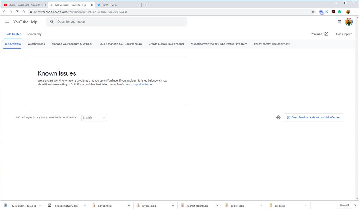Open the downloaded aprilsans.zip file
This screenshot has width=359, height=210.
105,206
